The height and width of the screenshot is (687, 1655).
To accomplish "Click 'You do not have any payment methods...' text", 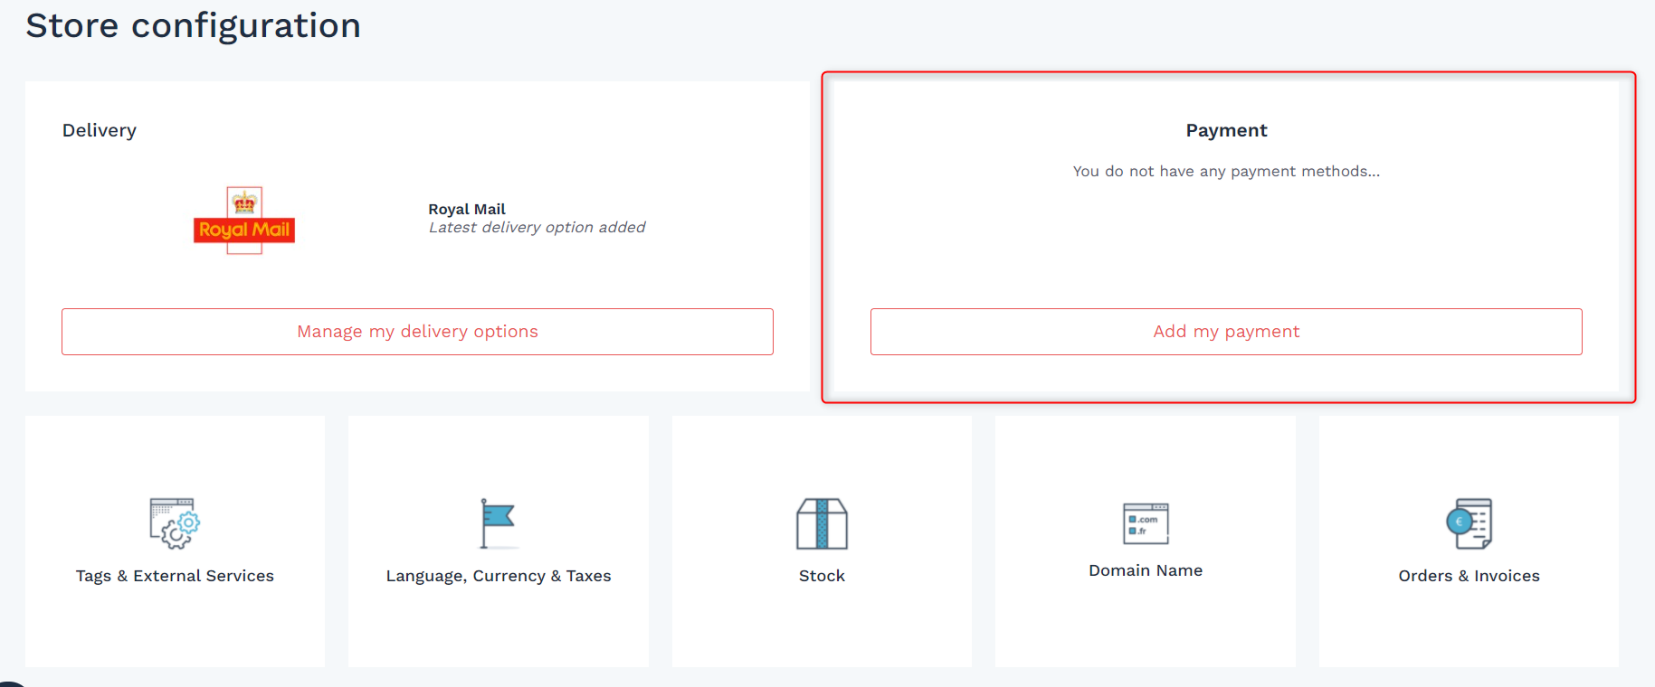I will (1226, 171).
